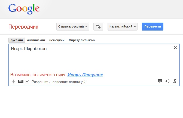The height and width of the screenshot is (118, 183).
Task: Click the Переводчик heading link
Action: pos(23,27)
